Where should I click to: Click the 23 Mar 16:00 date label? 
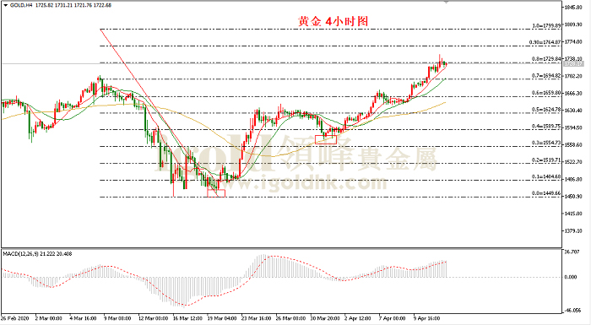[x=257, y=318]
